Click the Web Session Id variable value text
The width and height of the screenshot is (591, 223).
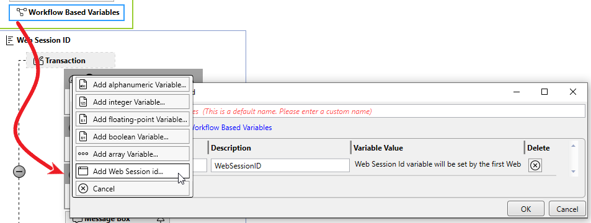[438, 164]
